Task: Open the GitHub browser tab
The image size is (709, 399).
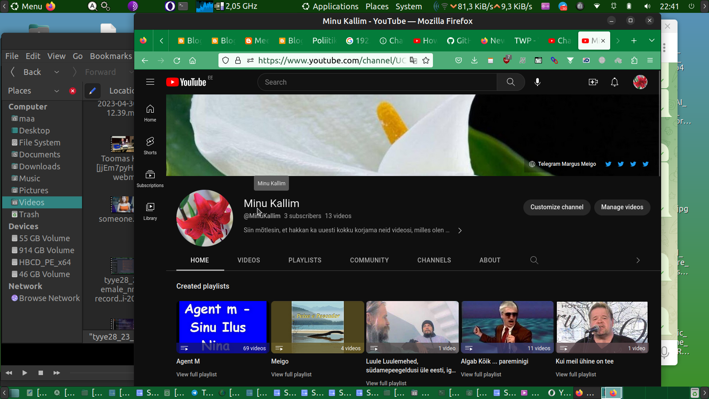Action: (x=459, y=40)
